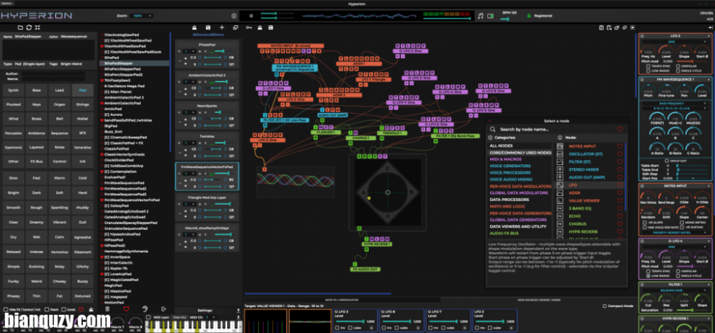Click the key icon above node canvas

click(249, 27)
